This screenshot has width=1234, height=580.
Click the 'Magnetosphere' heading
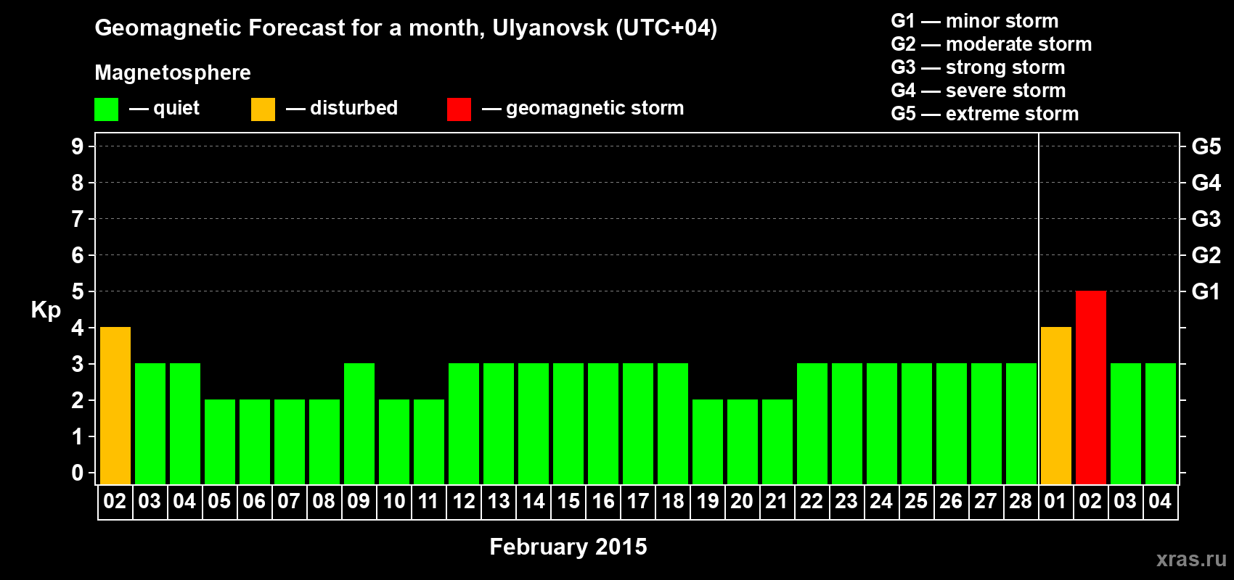[x=173, y=72]
